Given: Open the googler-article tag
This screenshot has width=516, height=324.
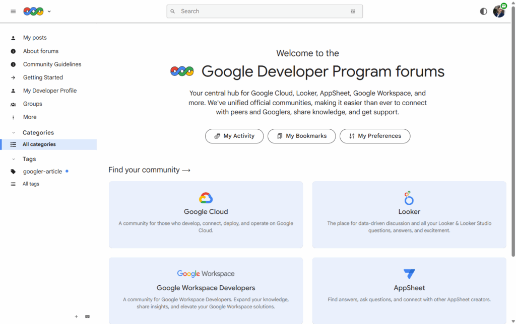Looking at the screenshot, I should pyautogui.click(x=42, y=172).
